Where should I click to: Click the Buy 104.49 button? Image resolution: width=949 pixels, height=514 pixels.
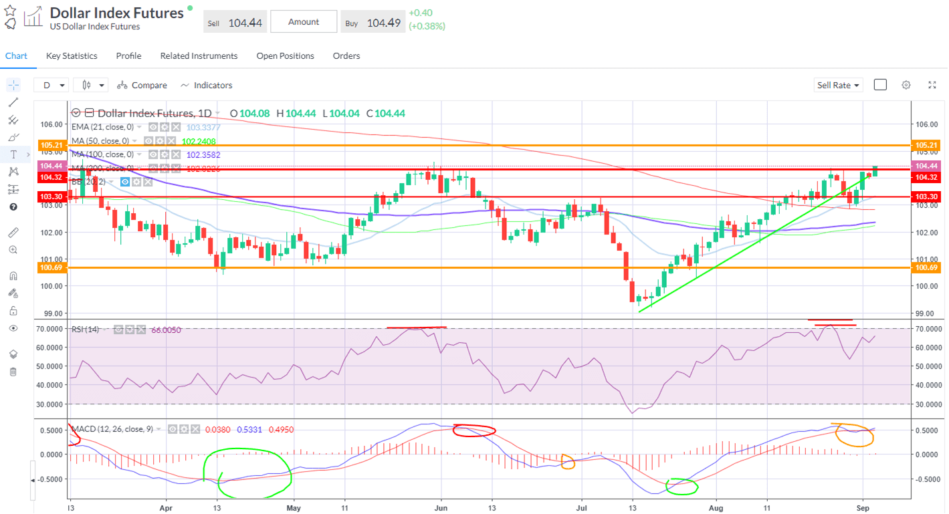tap(373, 22)
